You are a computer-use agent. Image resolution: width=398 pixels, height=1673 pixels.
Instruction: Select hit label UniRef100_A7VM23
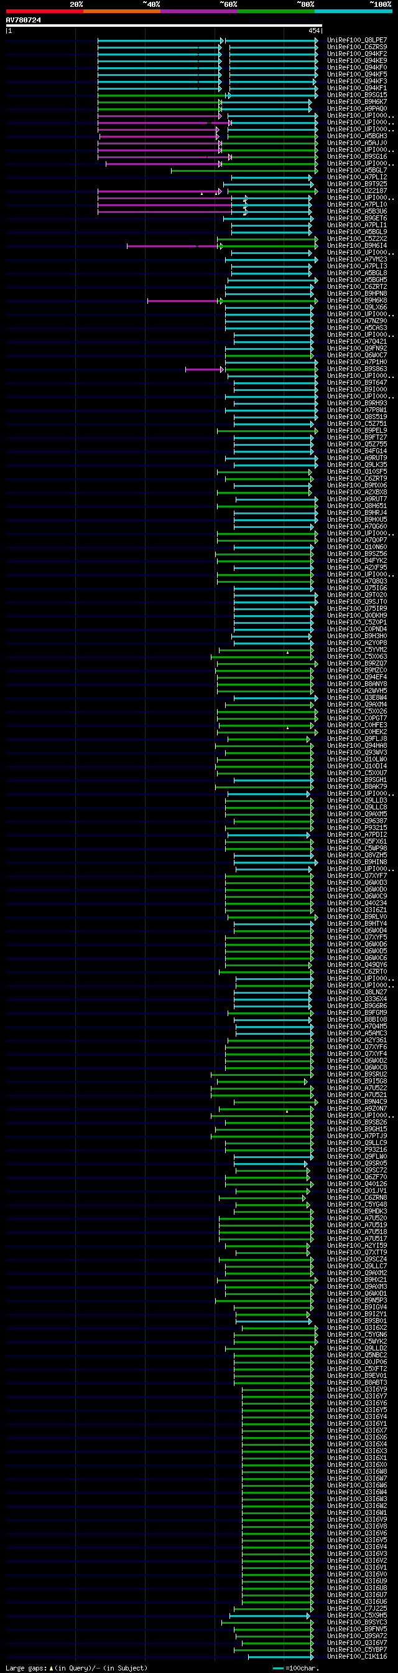(x=357, y=259)
